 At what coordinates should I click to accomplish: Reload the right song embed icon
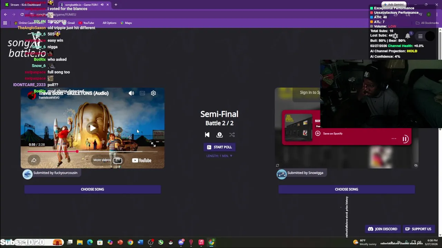277,165
